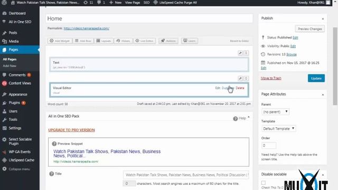Open Select Sociable Plugin menu
Viewport: 338px width, 190px height.
coord(20,141)
